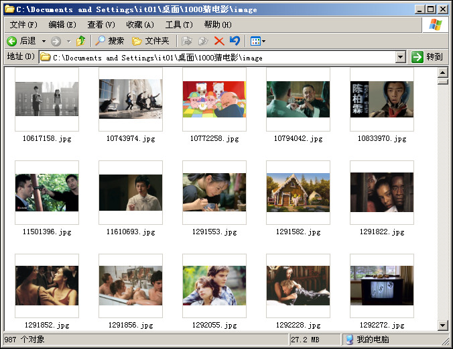Viewport: 453px width, 349px height.
Task: Open the 查看(V) menu
Action: [101, 25]
